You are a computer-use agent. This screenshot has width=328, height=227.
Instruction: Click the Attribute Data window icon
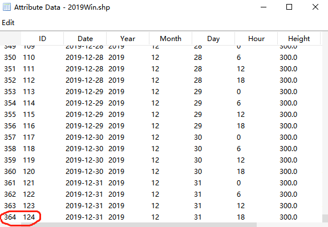coord(6,7)
